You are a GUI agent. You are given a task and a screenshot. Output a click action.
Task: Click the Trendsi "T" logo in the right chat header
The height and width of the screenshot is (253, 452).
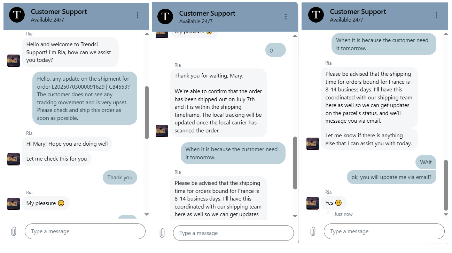tap(316, 15)
